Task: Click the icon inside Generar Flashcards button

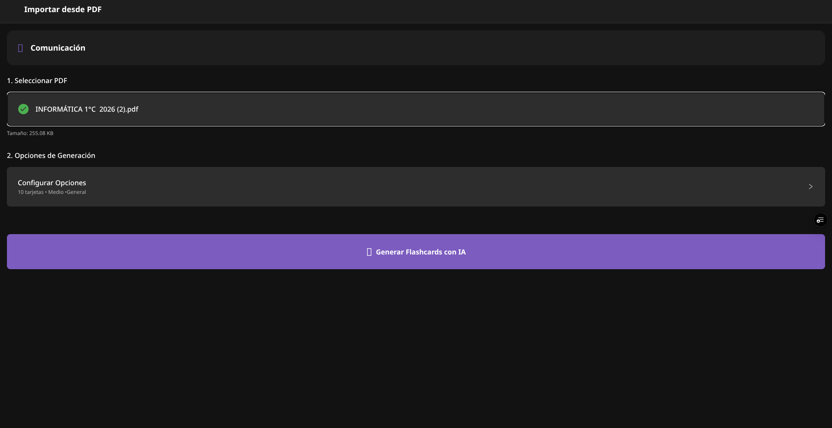Action: tap(369, 252)
